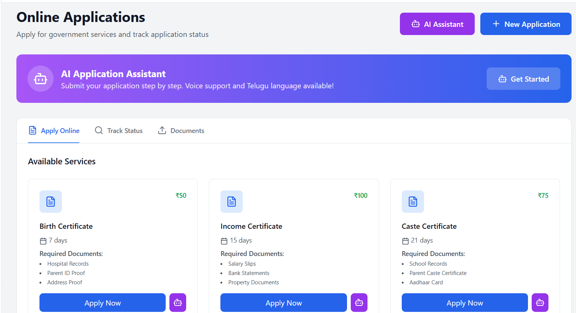Switch to the Track Status tab
Screen dimensions: 576x313
[119, 130]
